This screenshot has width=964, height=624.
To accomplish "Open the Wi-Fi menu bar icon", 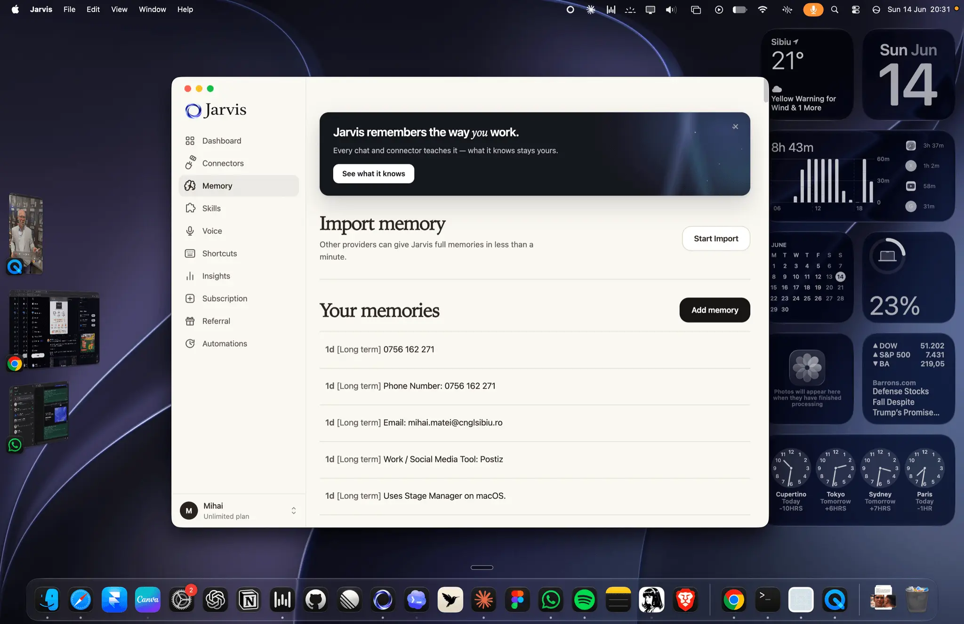I will [x=763, y=9].
